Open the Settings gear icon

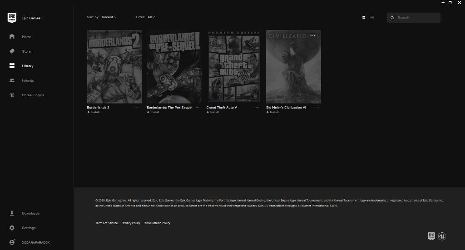tap(12, 227)
